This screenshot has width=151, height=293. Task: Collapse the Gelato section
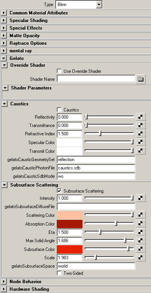click(x=3, y=58)
